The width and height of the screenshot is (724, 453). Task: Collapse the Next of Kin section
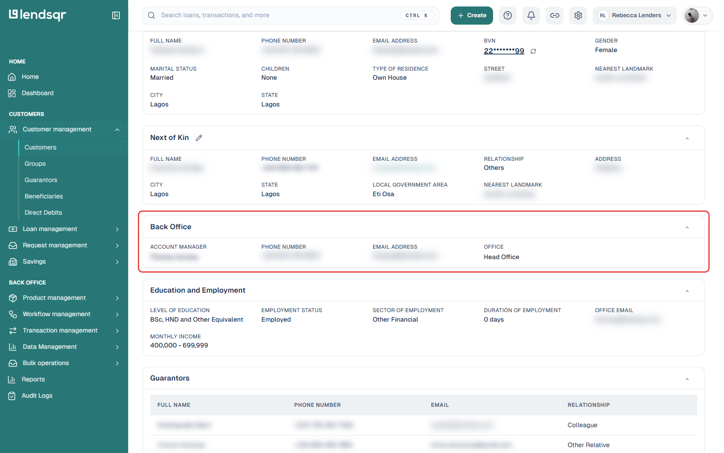point(687,138)
